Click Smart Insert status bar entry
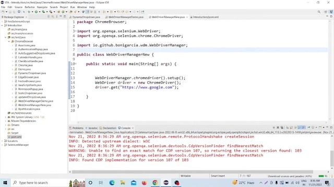 (x=218, y=176)
